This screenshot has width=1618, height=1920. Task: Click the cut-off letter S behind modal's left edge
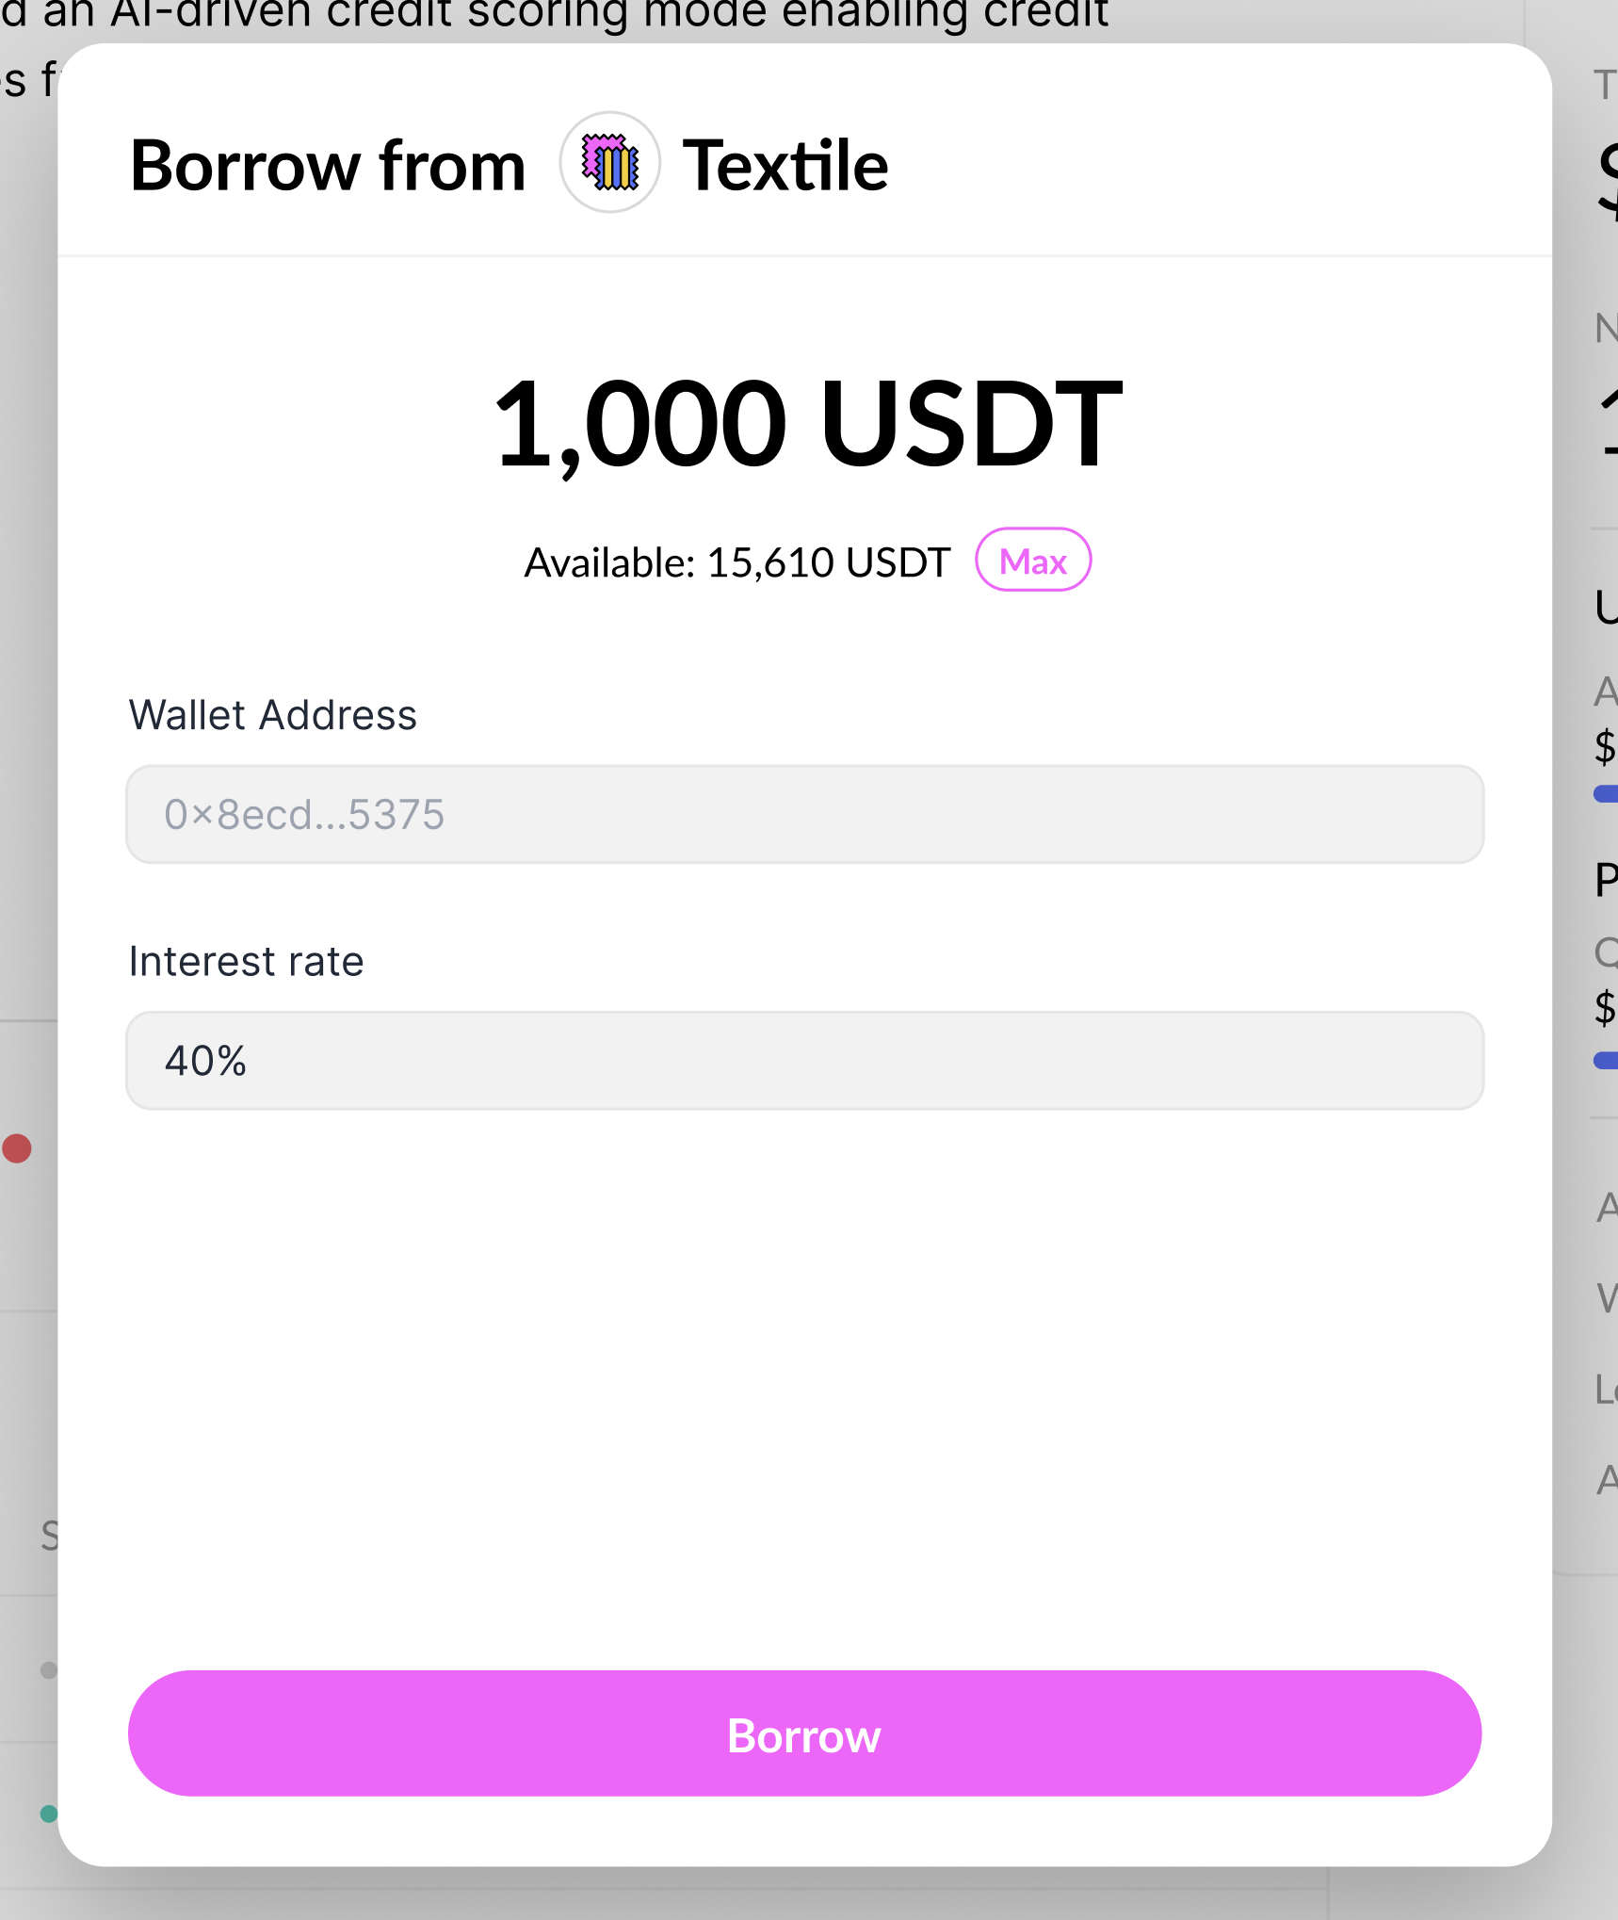point(49,1536)
